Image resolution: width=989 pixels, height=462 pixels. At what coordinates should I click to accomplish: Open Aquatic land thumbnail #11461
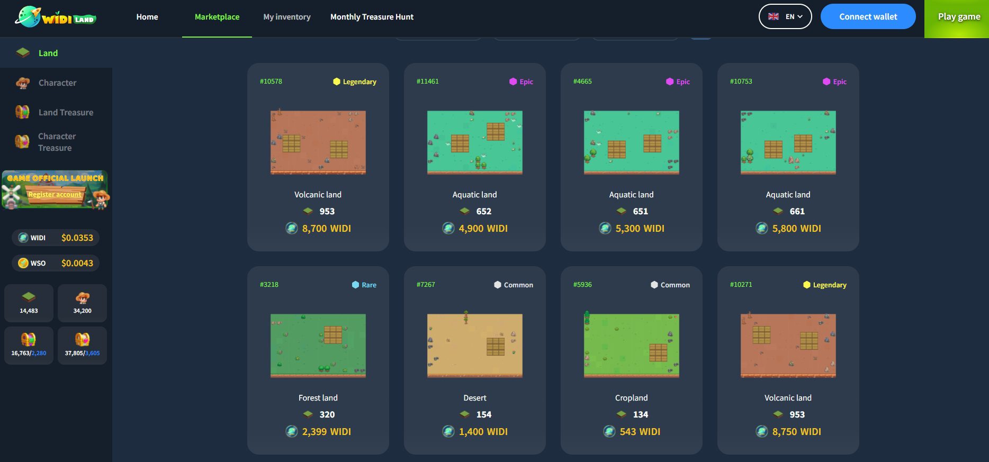[x=475, y=142]
